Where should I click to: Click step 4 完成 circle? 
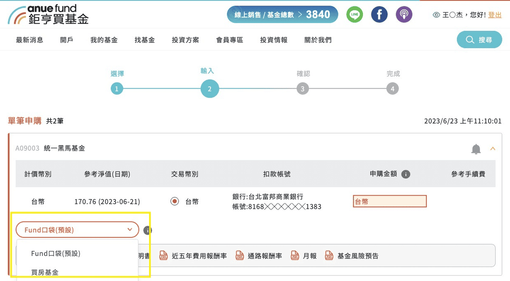tap(393, 89)
